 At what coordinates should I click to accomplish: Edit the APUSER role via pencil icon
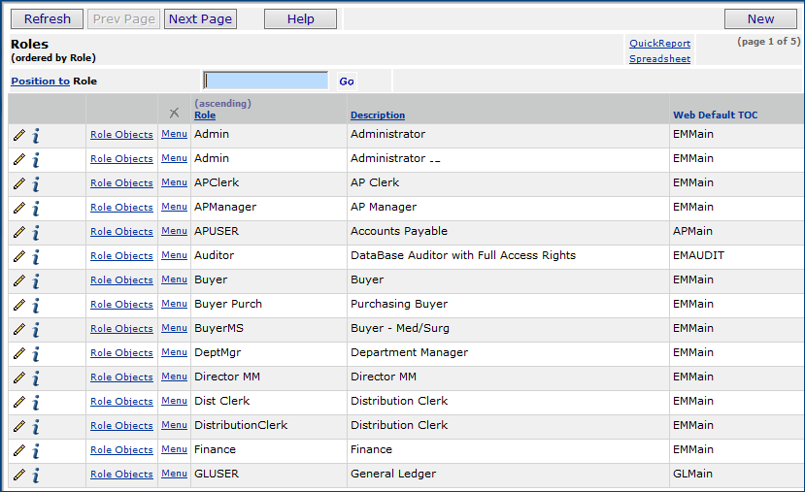19,232
